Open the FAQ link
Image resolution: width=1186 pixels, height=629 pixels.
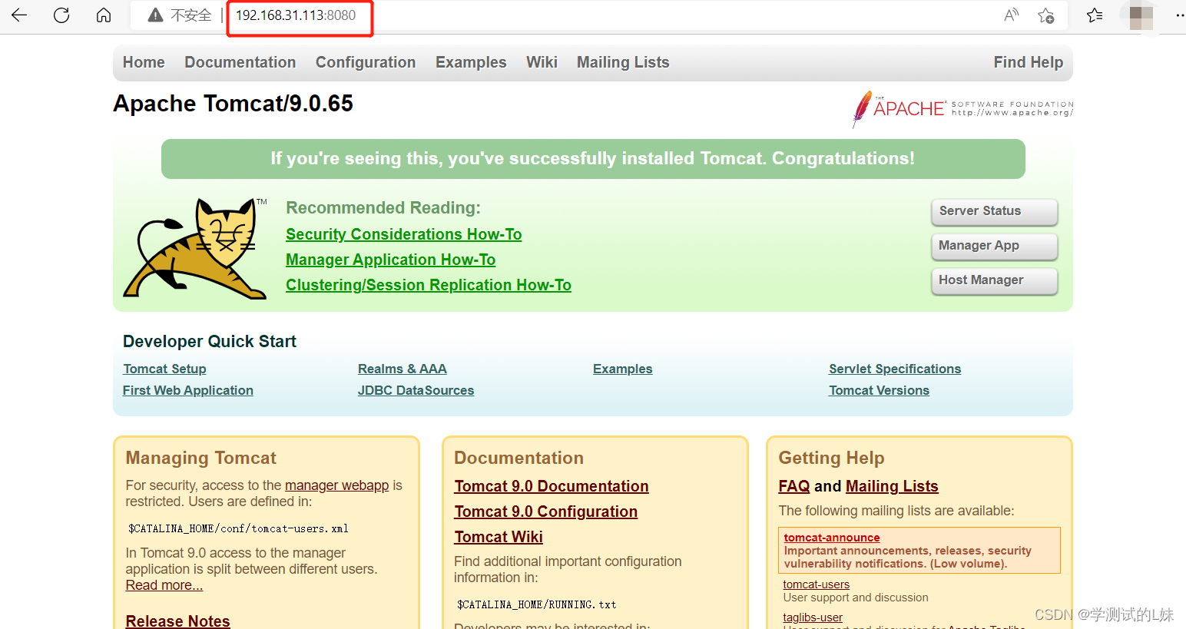794,486
